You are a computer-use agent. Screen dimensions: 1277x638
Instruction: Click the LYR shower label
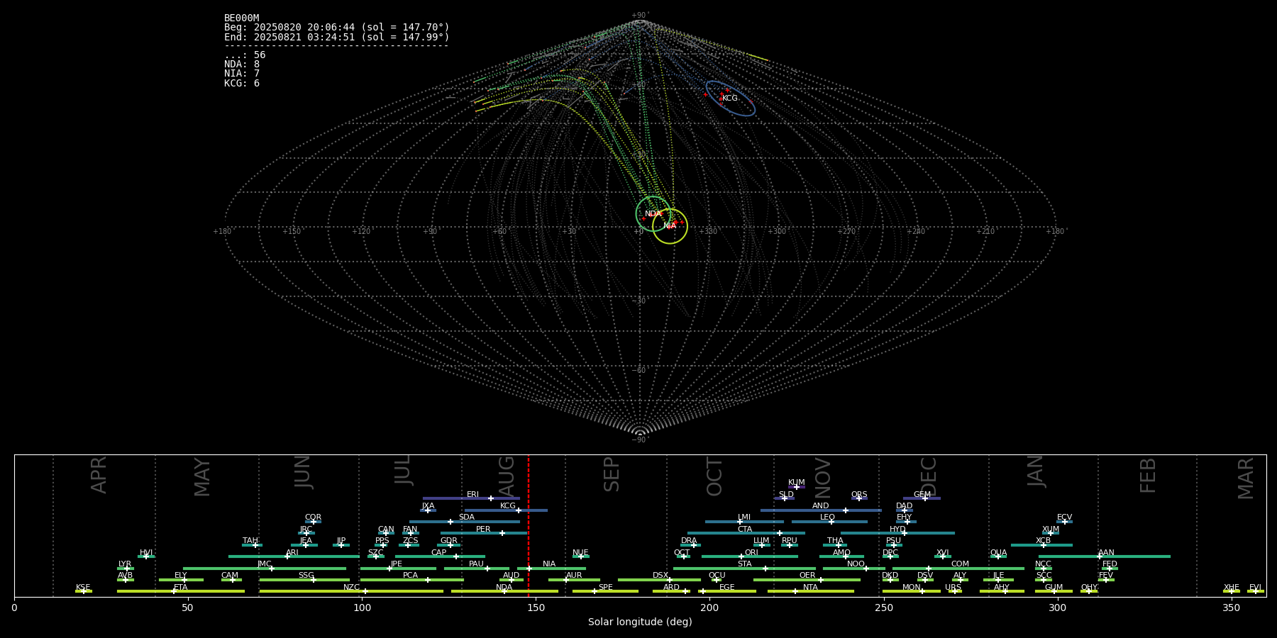125,564
